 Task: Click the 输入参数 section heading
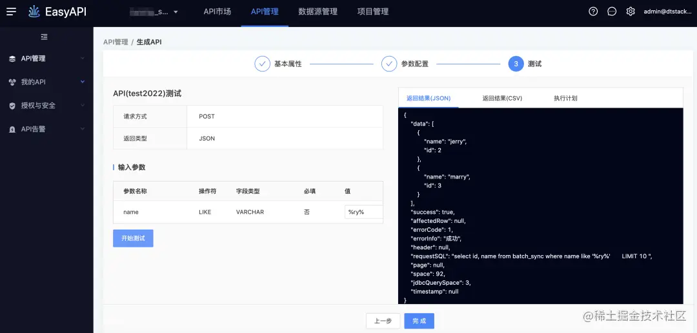(x=132, y=167)
